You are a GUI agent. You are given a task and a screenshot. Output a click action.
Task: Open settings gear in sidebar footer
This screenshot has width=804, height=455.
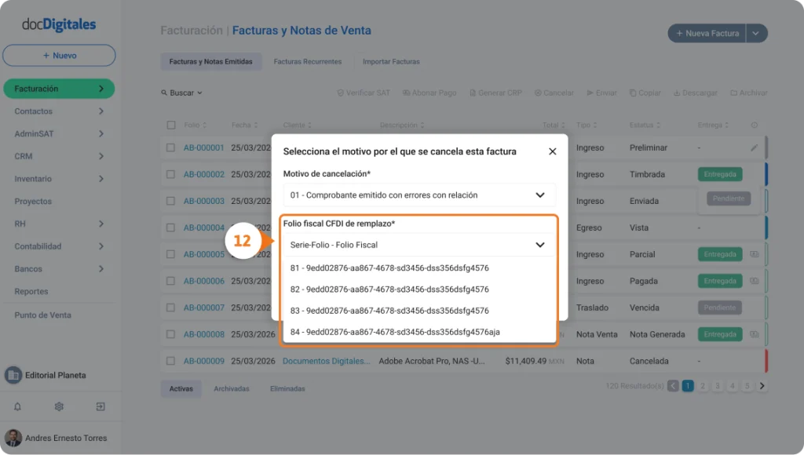point(59,406)
